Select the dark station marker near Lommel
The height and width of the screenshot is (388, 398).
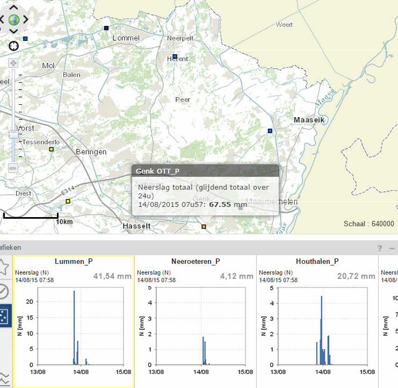106,28
